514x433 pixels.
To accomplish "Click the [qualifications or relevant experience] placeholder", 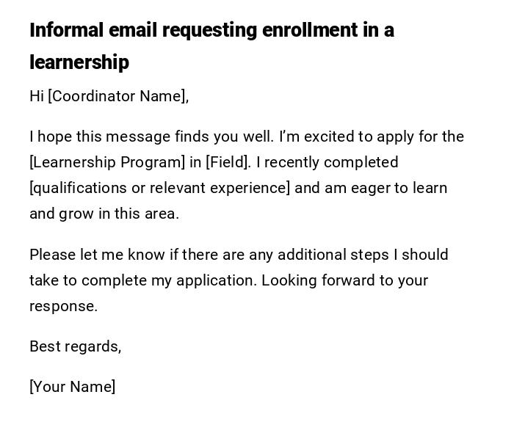I will click(159, 188).
